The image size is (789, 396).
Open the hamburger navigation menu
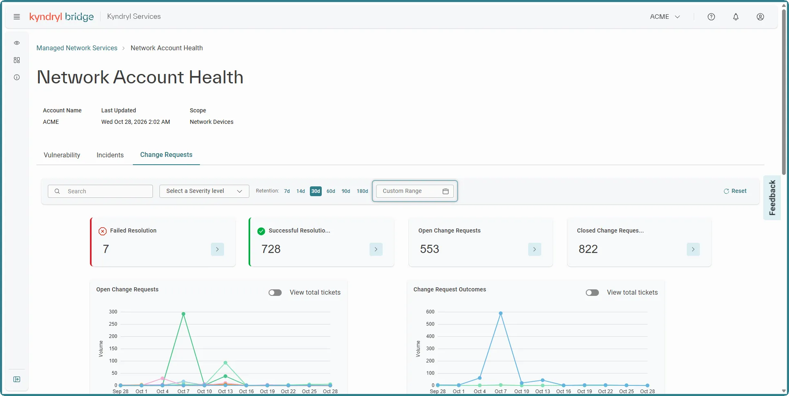[x=17, y=17]
